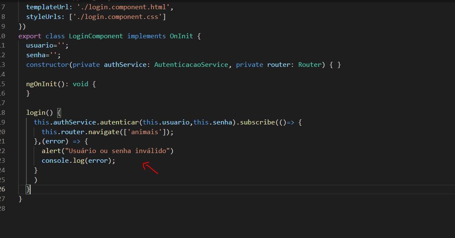Click the constructor keyword
455x238 pixels.
[x=47, y=65]
